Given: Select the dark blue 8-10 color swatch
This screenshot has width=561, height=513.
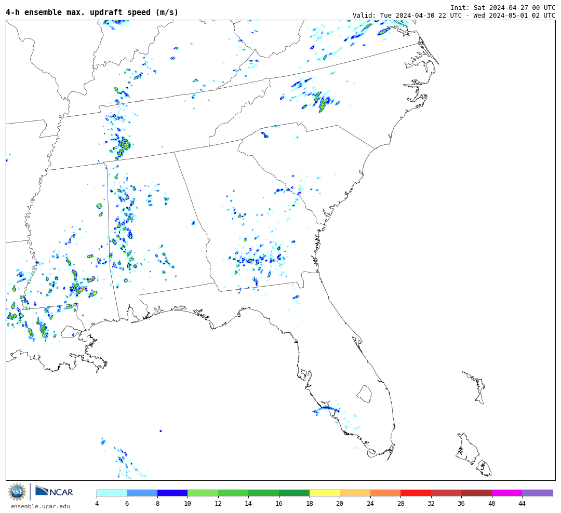Looking at the screenshot, I should click(172, 493).
